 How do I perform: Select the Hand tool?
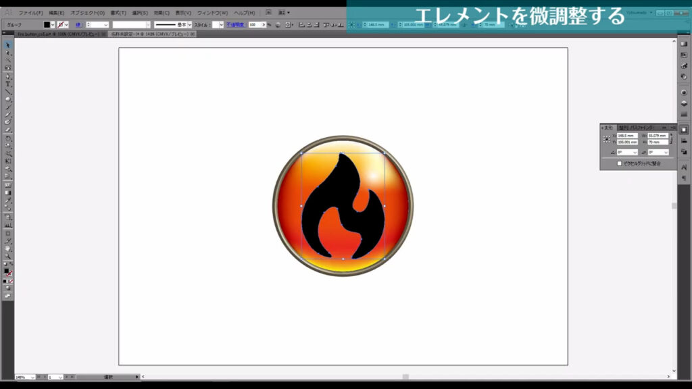click(x=8, y=249)
